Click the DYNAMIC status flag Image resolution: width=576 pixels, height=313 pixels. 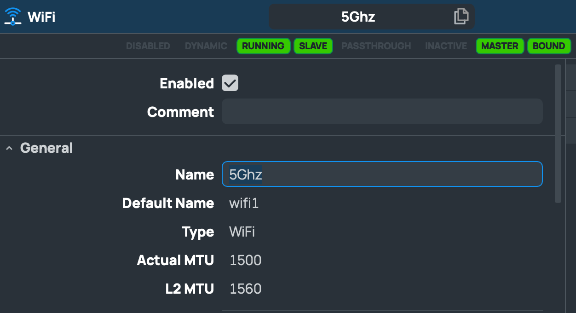point(206,46)
